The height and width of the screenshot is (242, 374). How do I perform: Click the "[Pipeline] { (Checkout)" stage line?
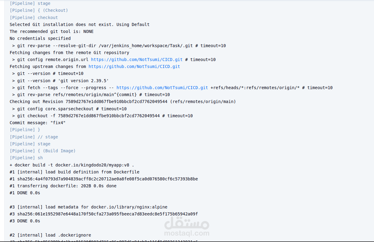pyautogui.click(x=39, y=10)
